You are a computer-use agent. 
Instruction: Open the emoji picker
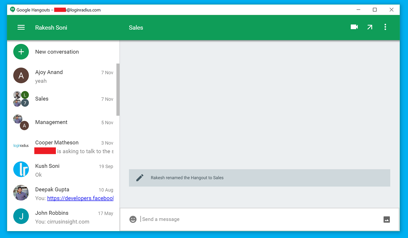(x=133, y=219)
